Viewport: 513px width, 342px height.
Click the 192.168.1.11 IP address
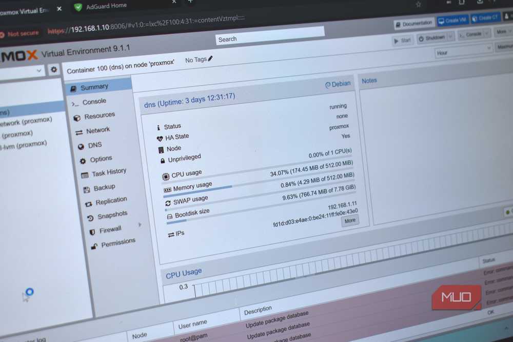pyautogui.click(x=342, y=206)
